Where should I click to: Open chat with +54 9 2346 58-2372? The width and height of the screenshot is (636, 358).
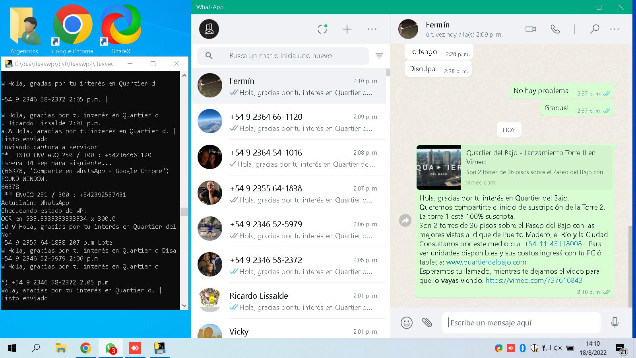(x=289, y=265)
